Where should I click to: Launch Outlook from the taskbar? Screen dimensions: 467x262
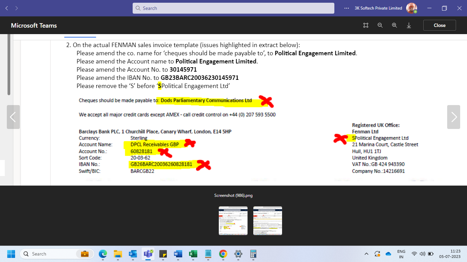coord(133,254)
